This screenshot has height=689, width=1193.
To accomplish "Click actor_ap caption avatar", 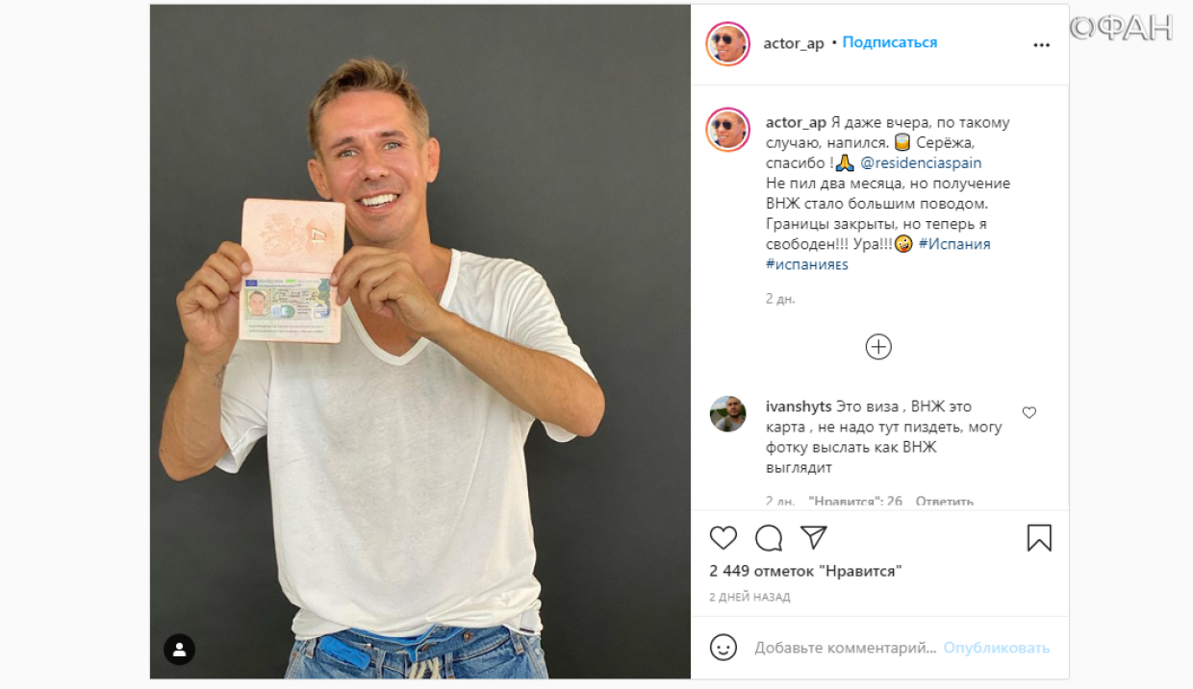I will click(727, 130).
